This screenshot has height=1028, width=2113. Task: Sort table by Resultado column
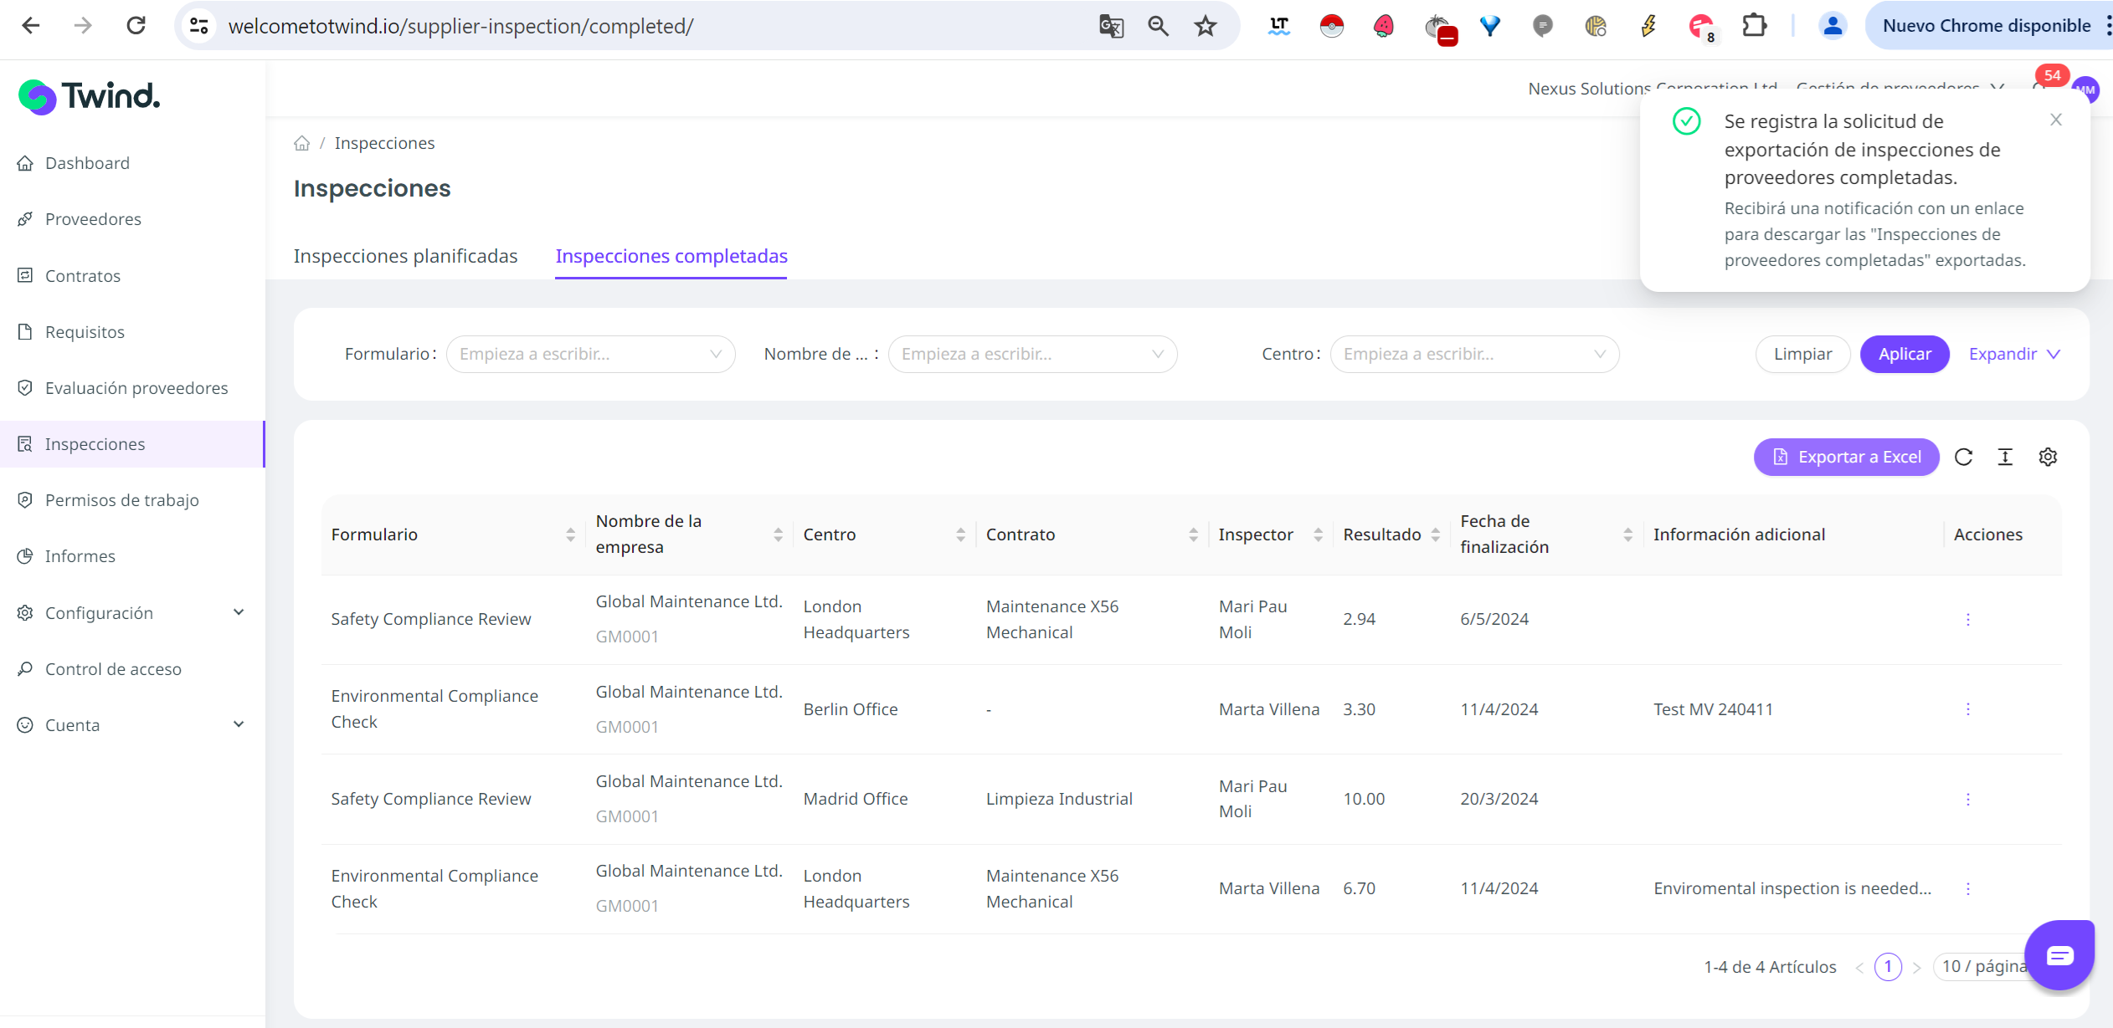[1435, 534]
